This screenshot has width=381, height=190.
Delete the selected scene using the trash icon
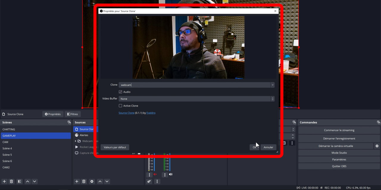pyautogui.click(x=11, y=181)
